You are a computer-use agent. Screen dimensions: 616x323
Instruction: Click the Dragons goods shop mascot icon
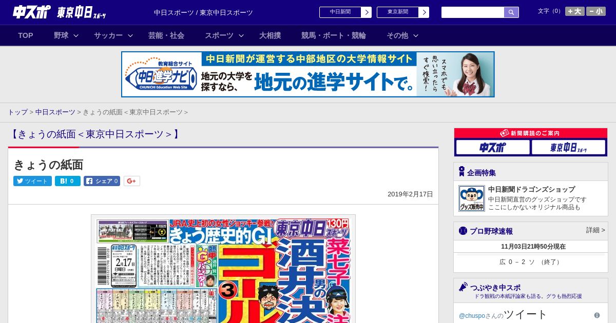click(472, 198)
